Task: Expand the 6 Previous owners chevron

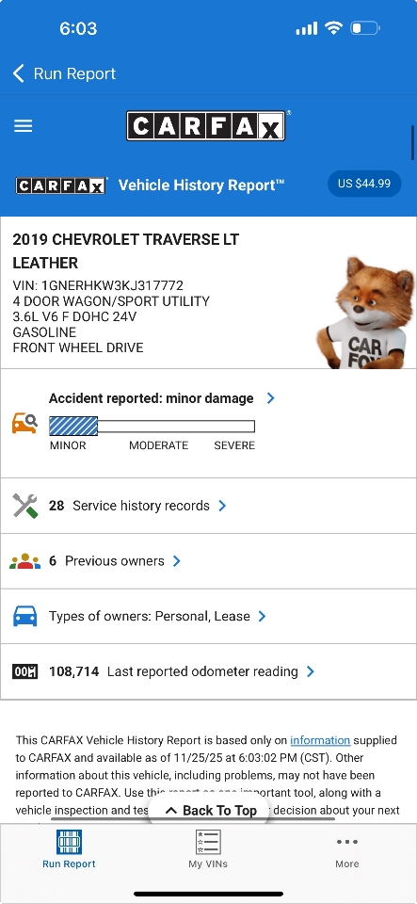Action: [x=177, y=561]
